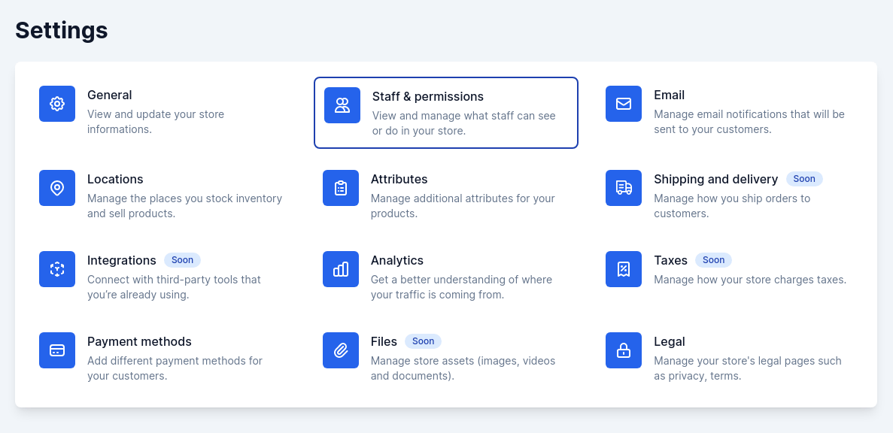Click the Settings page heading
Image resolution: width=893 pixels, height=433 pixels.
[62, 30]
